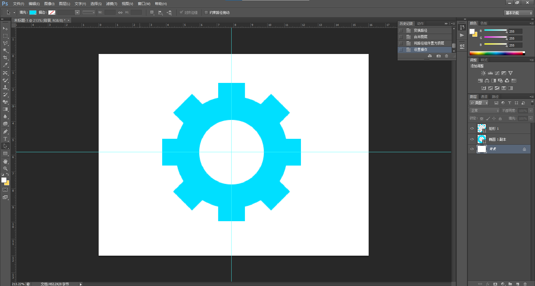Open the 滤镜(T) menu

click(x=111, y=4)
